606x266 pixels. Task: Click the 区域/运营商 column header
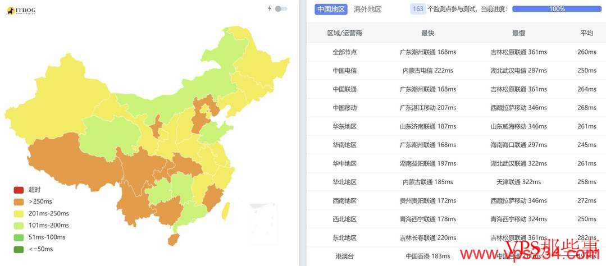[x=344, y=33]
